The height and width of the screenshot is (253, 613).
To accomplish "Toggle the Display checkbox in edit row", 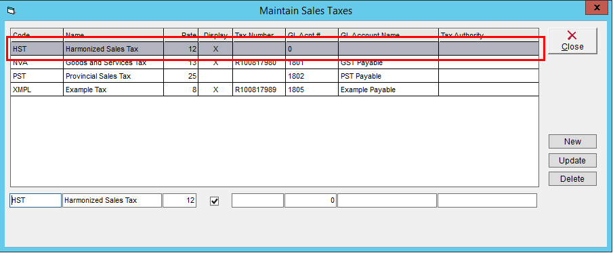I will click(x=214, y=201).
